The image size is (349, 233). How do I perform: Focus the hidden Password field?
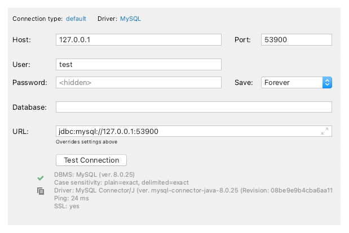click(x=139, y=83)
